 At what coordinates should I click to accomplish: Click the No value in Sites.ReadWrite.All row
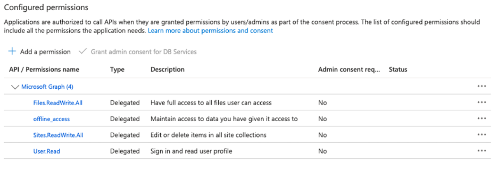[x=323, y=135]
